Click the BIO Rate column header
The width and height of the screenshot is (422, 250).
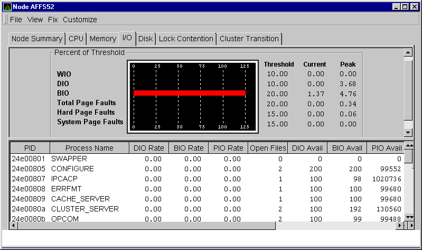coord(189,148)
